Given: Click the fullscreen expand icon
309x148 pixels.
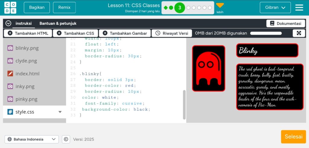Looking at the screenshot, I should tap(299, 33).
